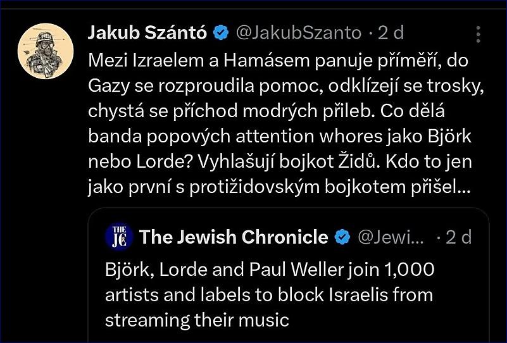The height and width of the screenshot is (343, 507).
Task: Open the @JakubSzanto handle link
Action: pyautogui.click(x=299, y=33)
